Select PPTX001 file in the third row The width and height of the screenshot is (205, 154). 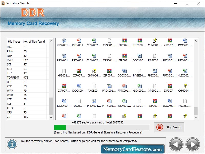(170, 73)
